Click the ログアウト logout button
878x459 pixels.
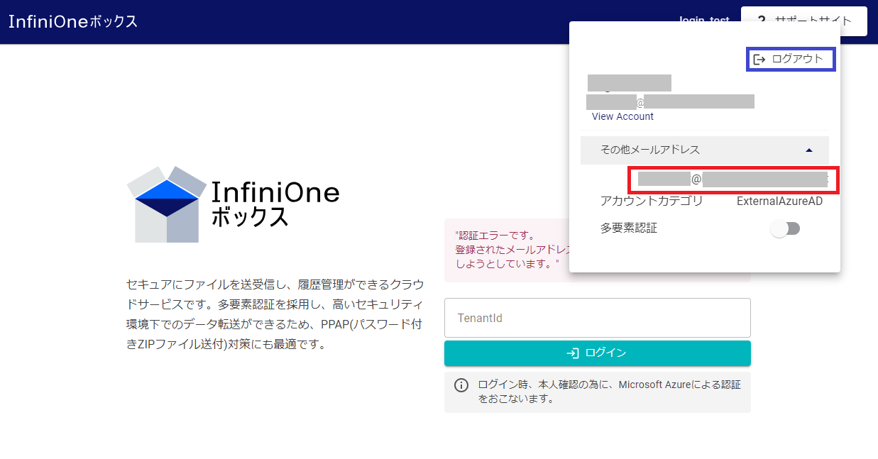coord(790,59)
